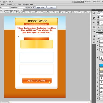Click the Cartoon World title on canvas
This screenshot has height=103, width=103.
(36, 21)
